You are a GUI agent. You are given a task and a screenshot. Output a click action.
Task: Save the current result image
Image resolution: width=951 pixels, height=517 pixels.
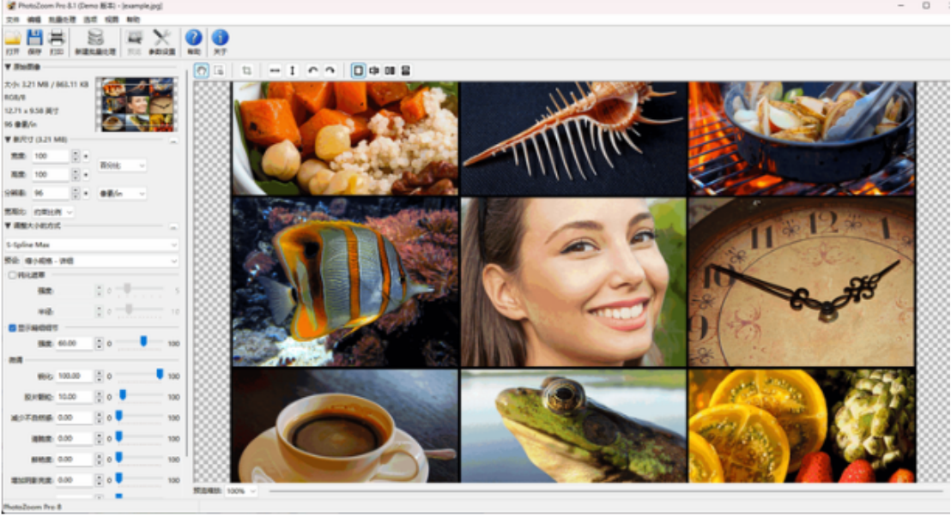pos(36,39)
